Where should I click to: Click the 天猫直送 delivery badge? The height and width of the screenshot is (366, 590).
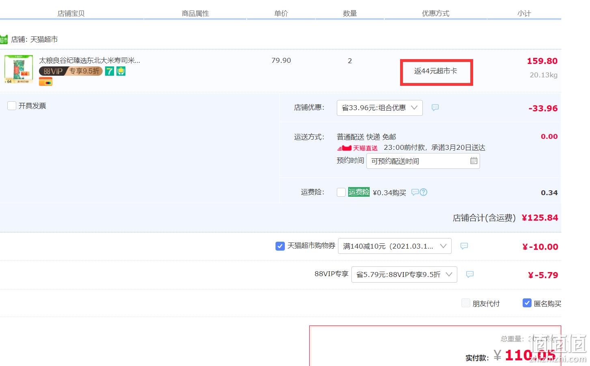tap(357, 148)
